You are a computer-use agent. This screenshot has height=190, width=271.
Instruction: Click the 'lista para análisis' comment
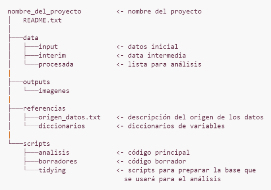pyautogui.click(x=165, y=64)
